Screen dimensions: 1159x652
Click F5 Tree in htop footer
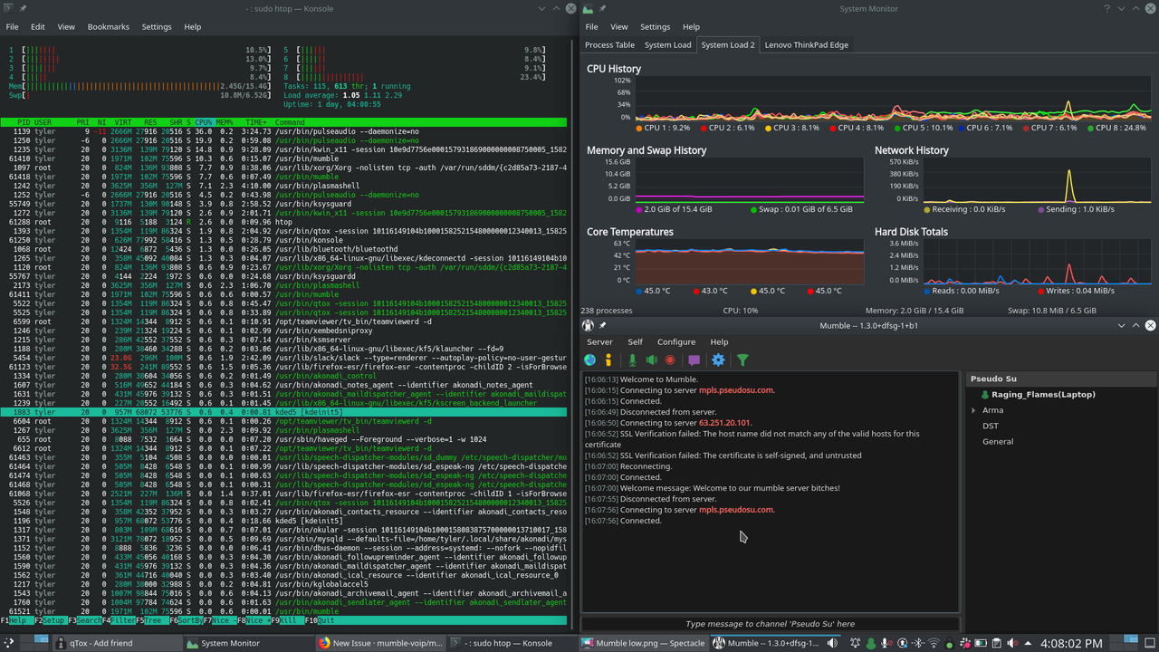pos(151,620)
